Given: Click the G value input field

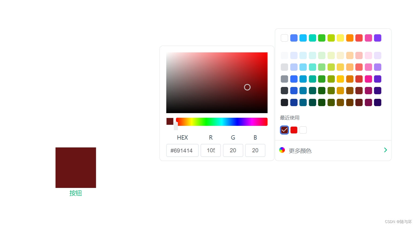Looking at the screenshot, I should point(233,150).
